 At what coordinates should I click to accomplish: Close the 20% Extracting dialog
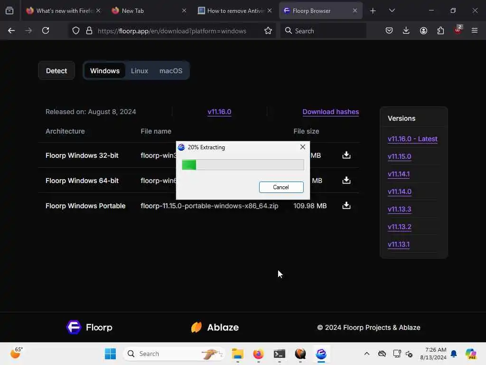click(303, 147)
